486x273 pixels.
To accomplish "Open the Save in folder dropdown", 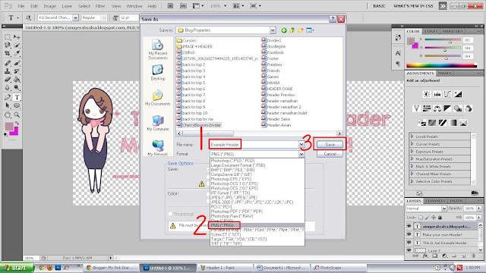I will pyautogui.click(x=273, y=30).
